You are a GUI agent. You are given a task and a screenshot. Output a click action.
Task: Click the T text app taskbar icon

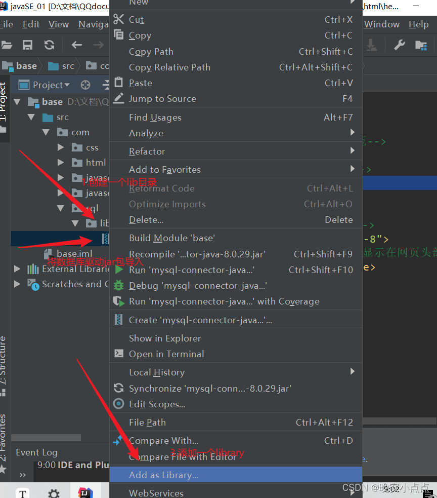22,493
